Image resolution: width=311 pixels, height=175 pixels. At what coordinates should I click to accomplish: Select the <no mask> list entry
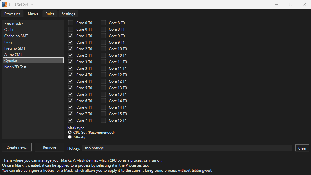33,24
